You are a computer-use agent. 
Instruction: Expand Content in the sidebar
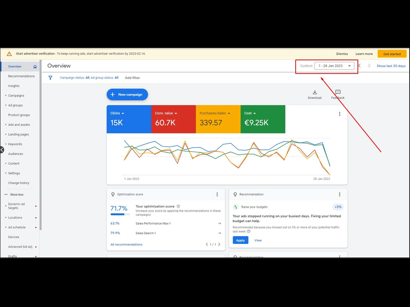(6, 164)
